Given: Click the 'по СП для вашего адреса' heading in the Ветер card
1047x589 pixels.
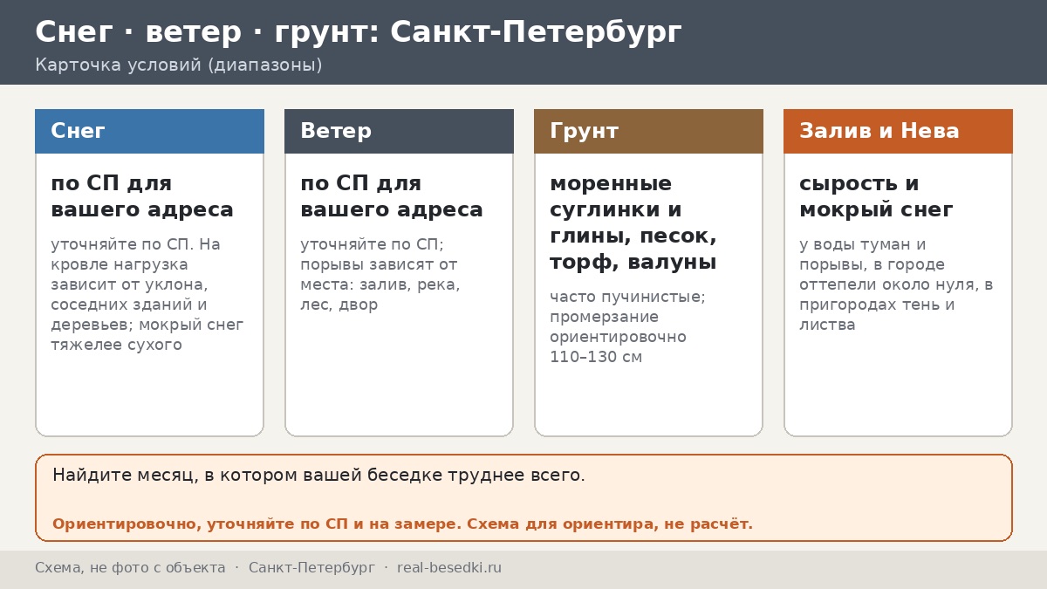Looking at the screenshot, I should point(392,197).
